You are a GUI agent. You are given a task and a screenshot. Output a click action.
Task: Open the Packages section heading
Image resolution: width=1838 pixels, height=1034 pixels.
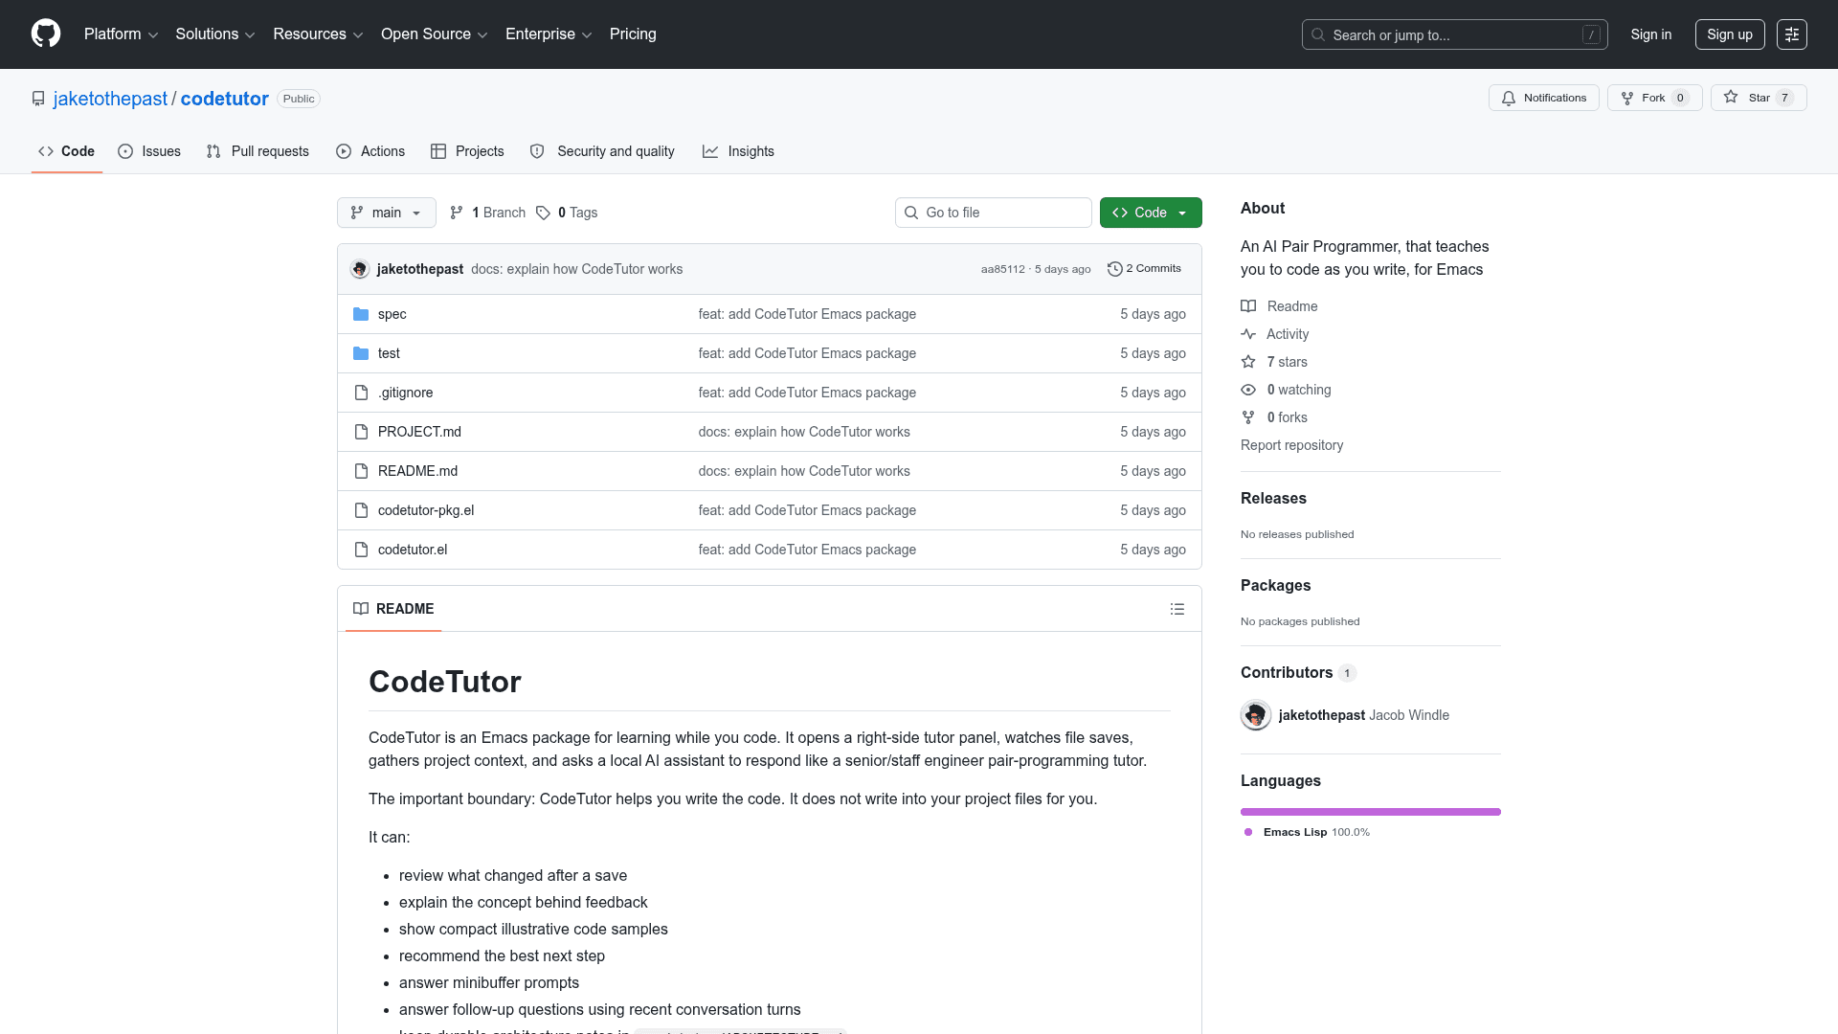click(x=1275, y=585)
